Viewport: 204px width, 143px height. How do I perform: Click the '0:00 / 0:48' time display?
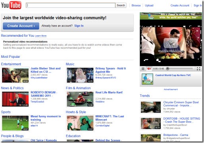tap(158, 69)
